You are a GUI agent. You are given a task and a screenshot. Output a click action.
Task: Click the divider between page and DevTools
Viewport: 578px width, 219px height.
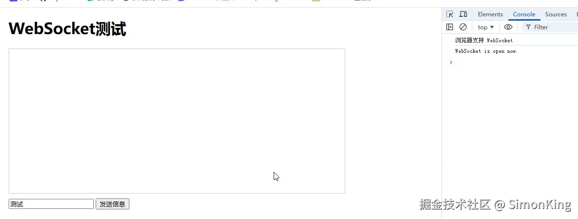[441, 113]
